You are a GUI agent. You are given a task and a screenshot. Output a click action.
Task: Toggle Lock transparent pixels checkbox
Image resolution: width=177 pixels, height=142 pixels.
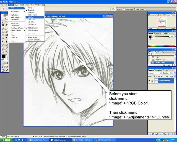154,77
